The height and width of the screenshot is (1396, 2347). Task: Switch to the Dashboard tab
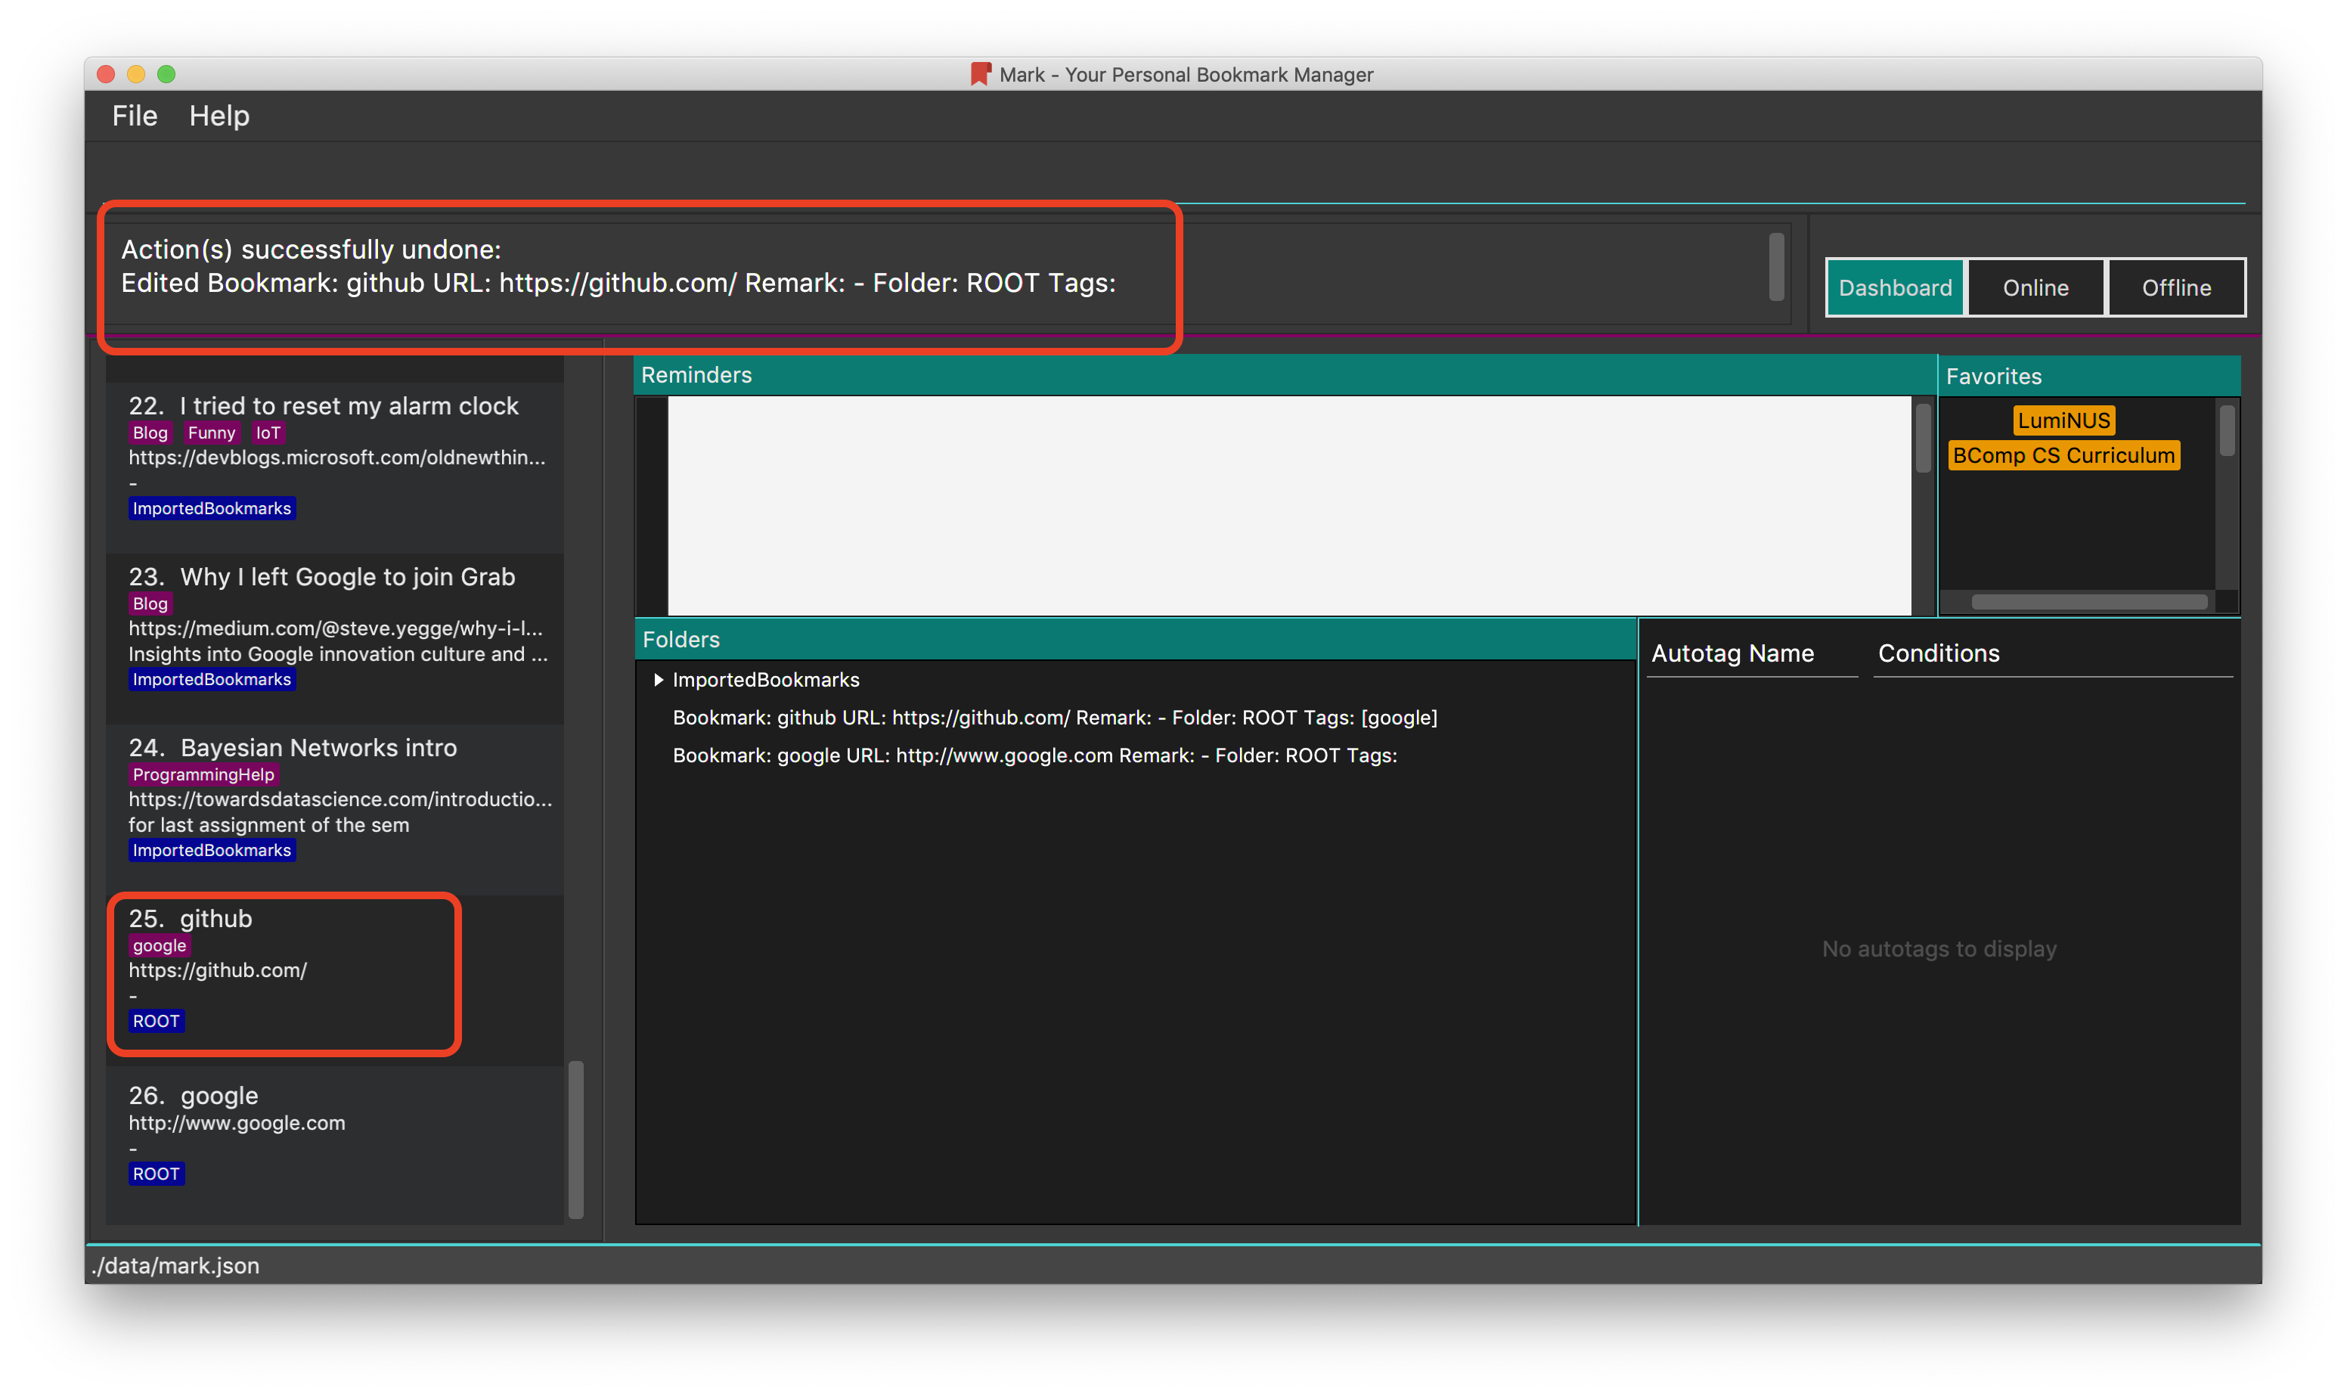pos(1894,287)
